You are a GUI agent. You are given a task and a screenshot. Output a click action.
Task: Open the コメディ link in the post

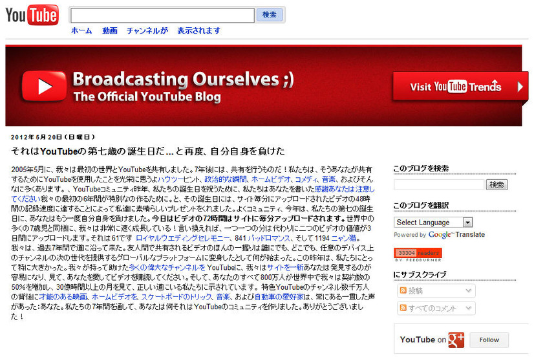tap(306, 179)
